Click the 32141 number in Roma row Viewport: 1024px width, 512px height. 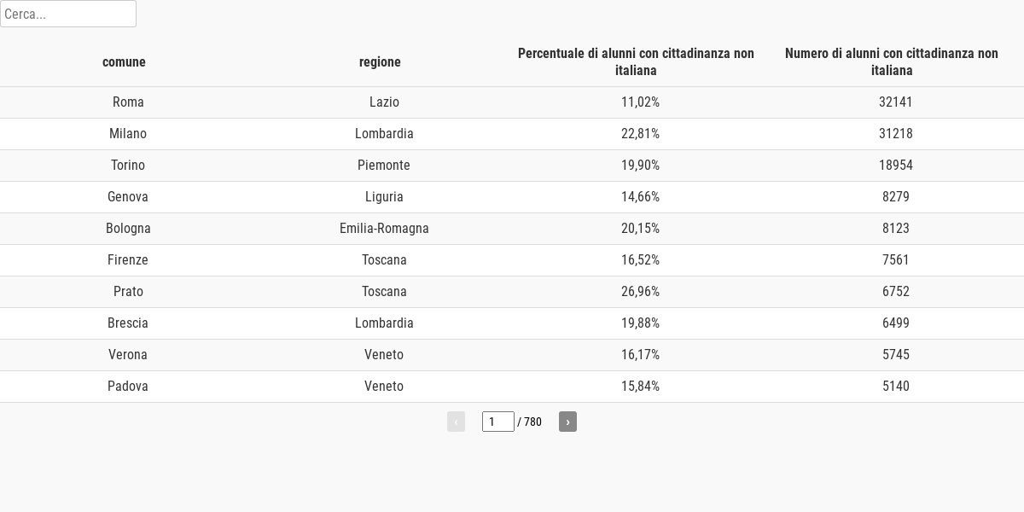click(896, 102)
